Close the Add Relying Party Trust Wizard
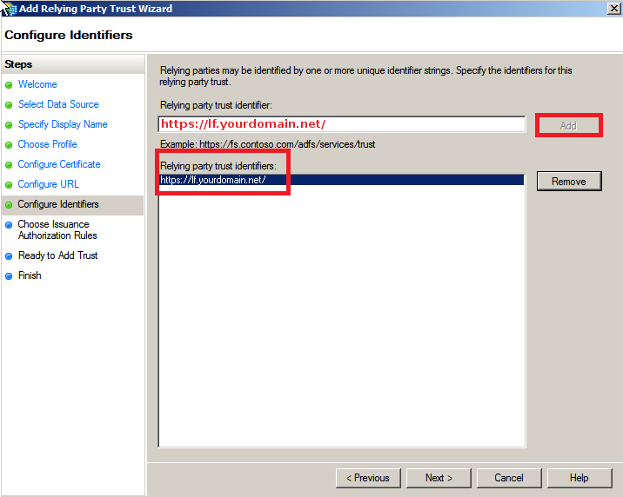Screen dimensions: 623x497 tap(613, 9)
